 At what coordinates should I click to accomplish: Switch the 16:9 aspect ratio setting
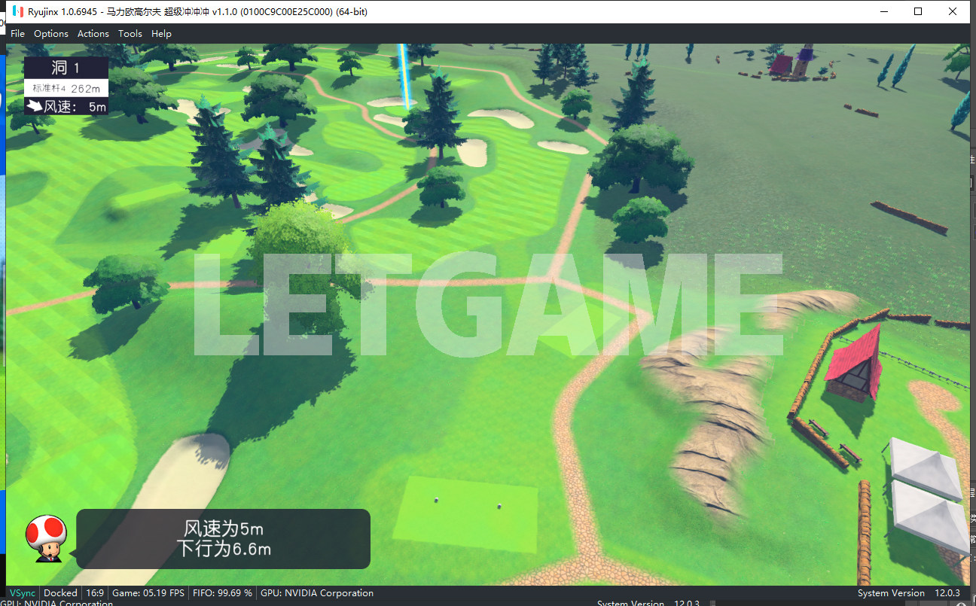tap(95, 593)
